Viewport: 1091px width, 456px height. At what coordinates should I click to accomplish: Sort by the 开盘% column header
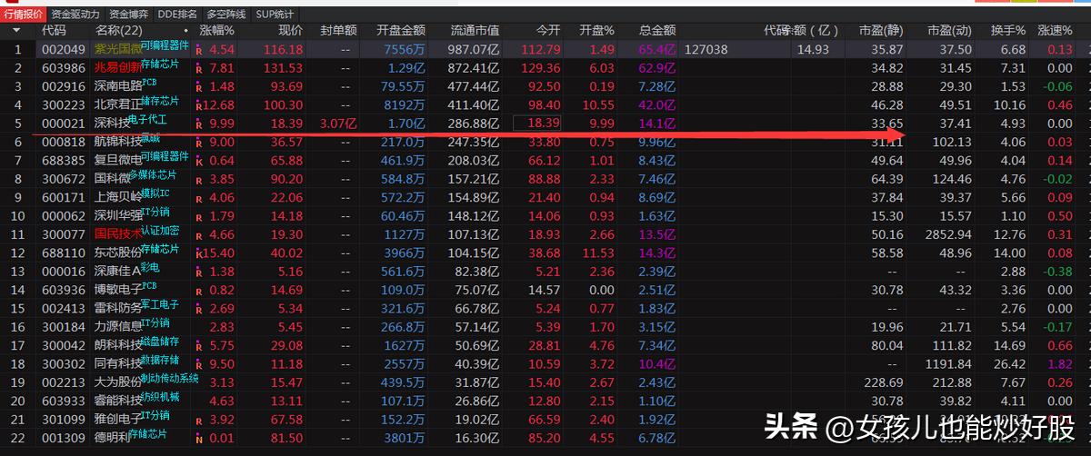click(597, 30)
